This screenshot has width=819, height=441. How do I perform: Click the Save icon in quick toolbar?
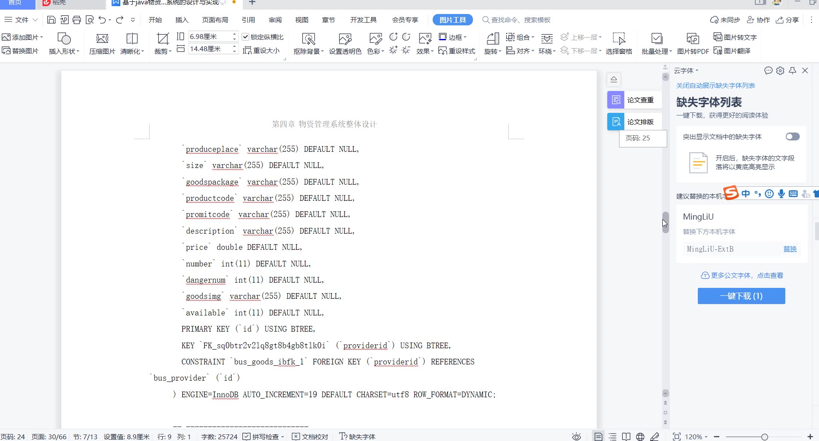pos(51,20)
